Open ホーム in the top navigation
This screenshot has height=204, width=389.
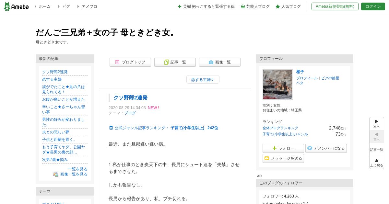pyautogui.click(x=44, y=6)
